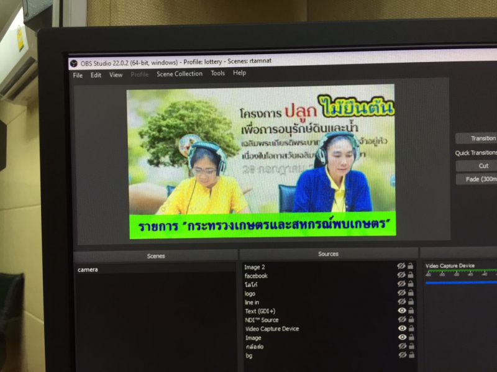Adjust the Video Capture Device volume slider
The width and height of the screenshot is (497, 372).
click(x=461, y=282)
